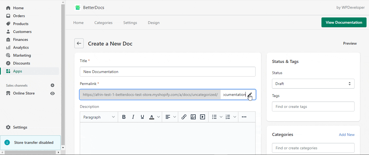View online store using the eye icon

pyautogui.click(x=52, y=93)
